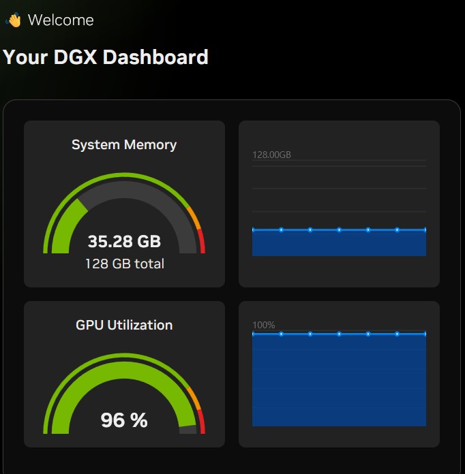465x474 pixels.
Task: Select leftmost data point on memory chart
Action: [x=253, y=230]
